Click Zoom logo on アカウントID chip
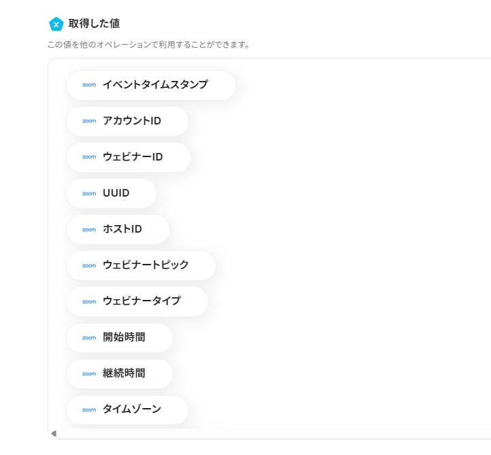 tap(89, 121)
